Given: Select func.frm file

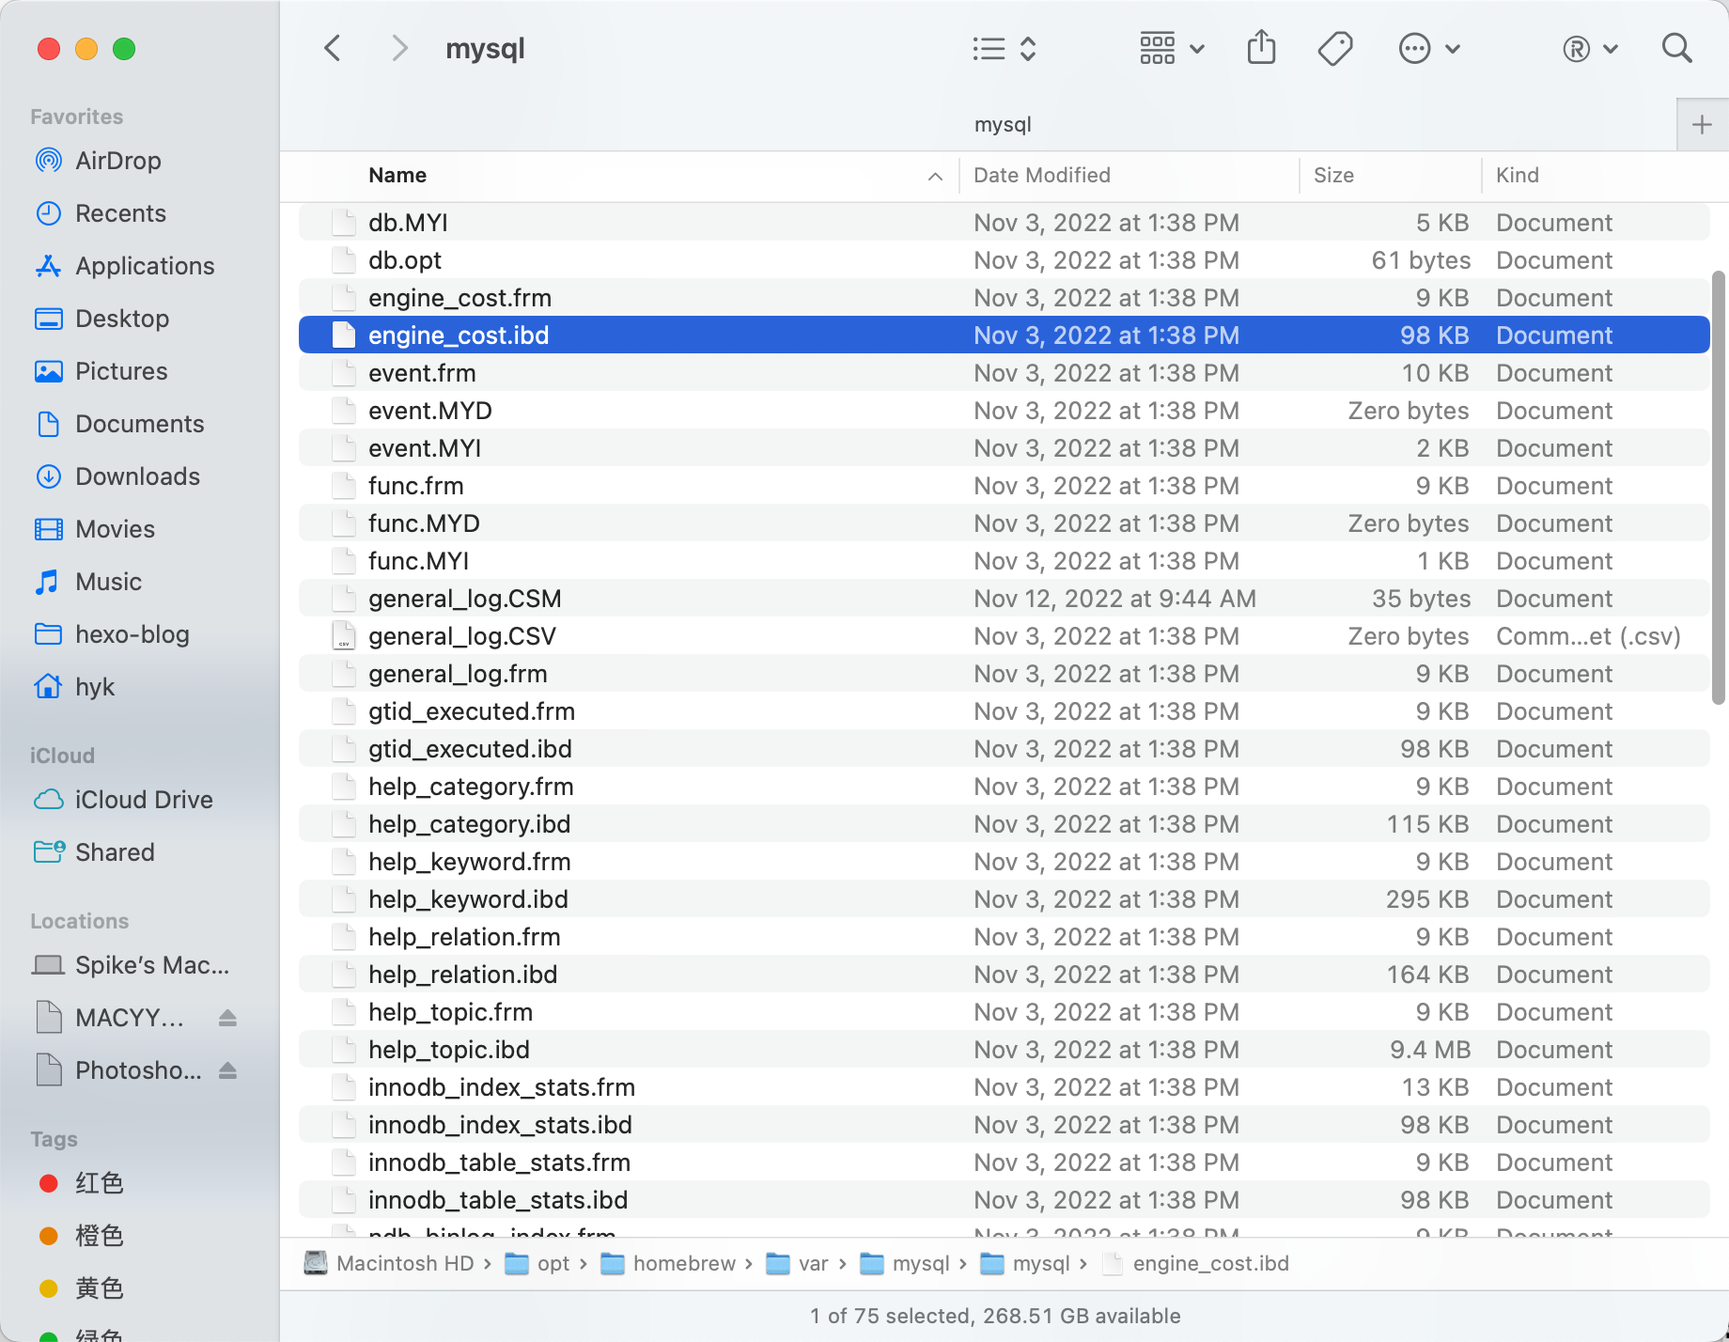Looking at the screenshot, I should [x=1004, y=486].
